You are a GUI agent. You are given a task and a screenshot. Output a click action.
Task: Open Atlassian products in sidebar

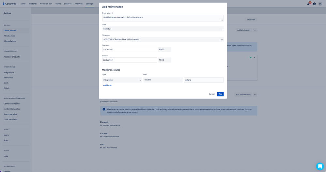click(11, 57)
